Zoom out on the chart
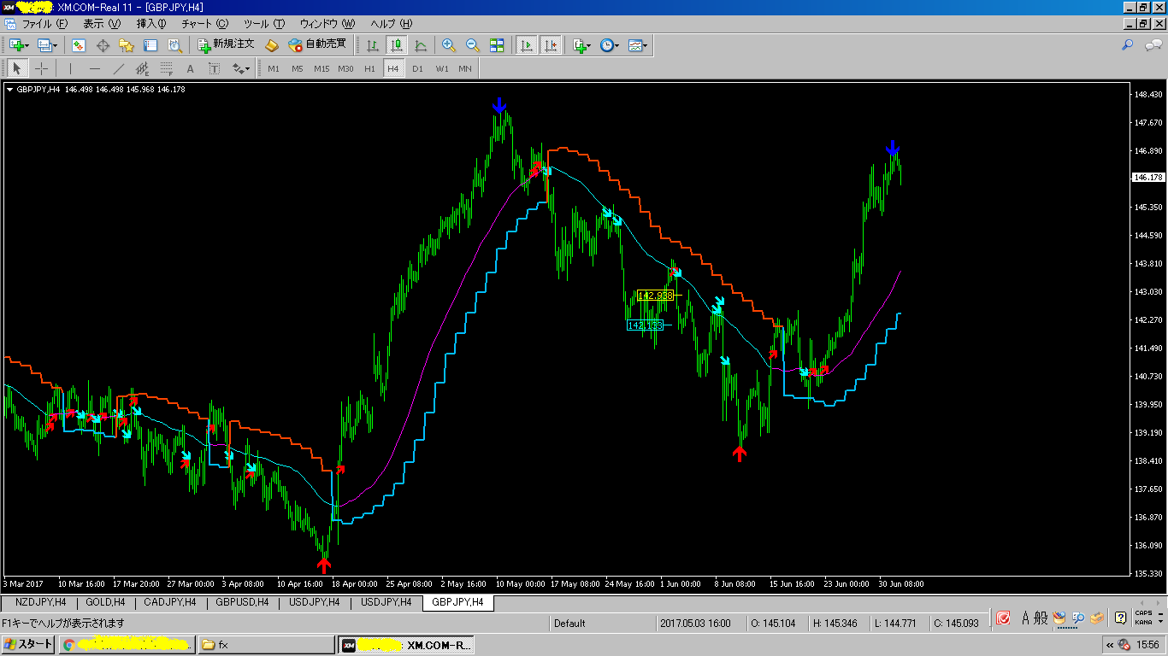The width and height of the screenshot is (1168, 656). click(x=473, y=45)
